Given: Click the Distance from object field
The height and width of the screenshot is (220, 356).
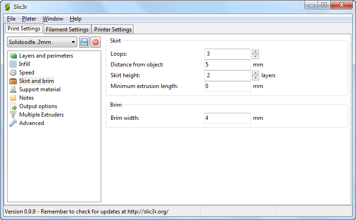Looking at the screenshot, I should tap(227, 65).
